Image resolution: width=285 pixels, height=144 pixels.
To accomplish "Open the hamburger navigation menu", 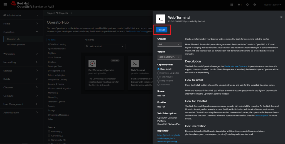I will [x=5, y=4].
